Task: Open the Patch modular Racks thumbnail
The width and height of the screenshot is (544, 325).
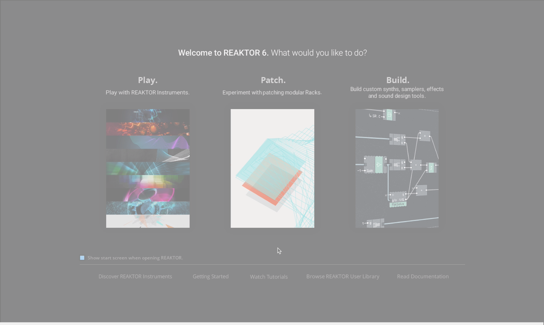Action: pyautogui.click(x=273, y=168)
